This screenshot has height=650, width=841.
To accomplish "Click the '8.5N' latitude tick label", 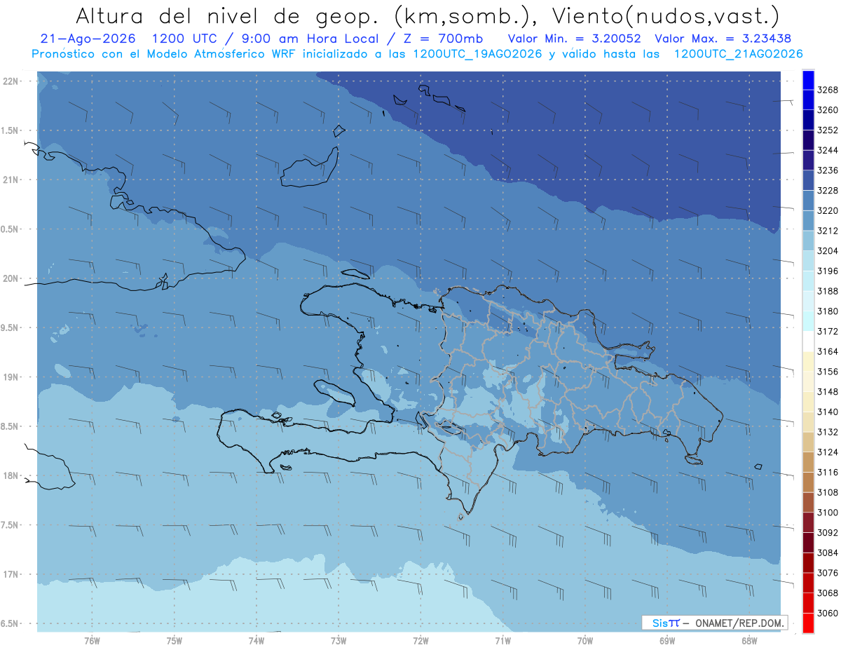I will coord(11,427).
